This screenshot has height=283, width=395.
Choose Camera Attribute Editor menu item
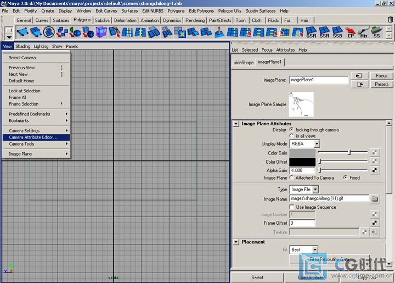coord(36,137)
